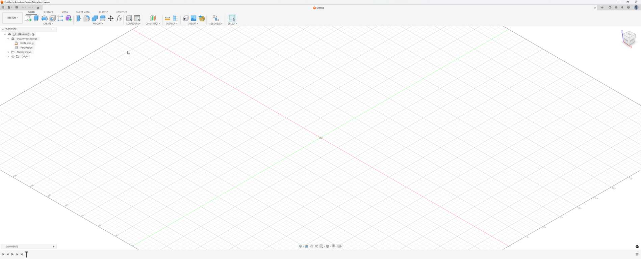Select the Press Pull tool
Screen dimensions: 641x259
click(78, 18)
